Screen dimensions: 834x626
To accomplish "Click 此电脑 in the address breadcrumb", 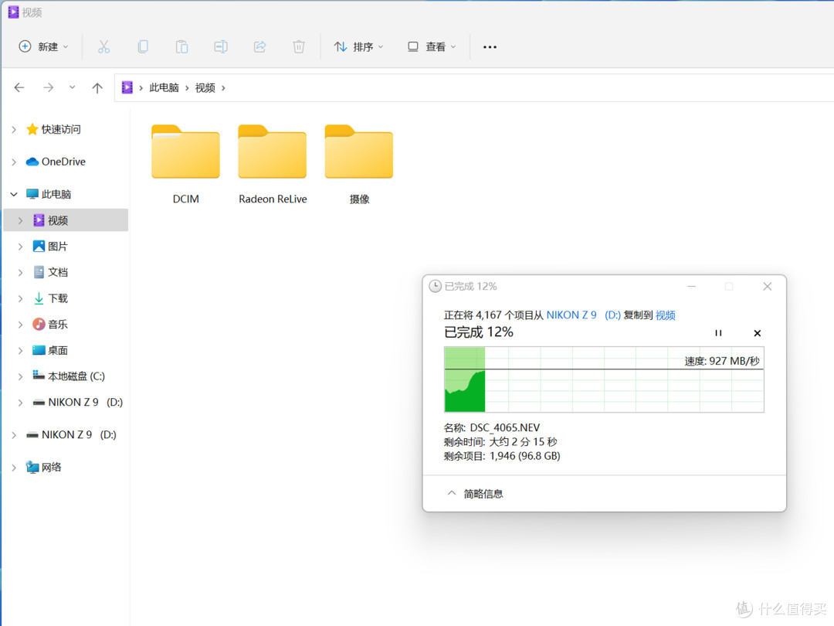I will point(164,87).
